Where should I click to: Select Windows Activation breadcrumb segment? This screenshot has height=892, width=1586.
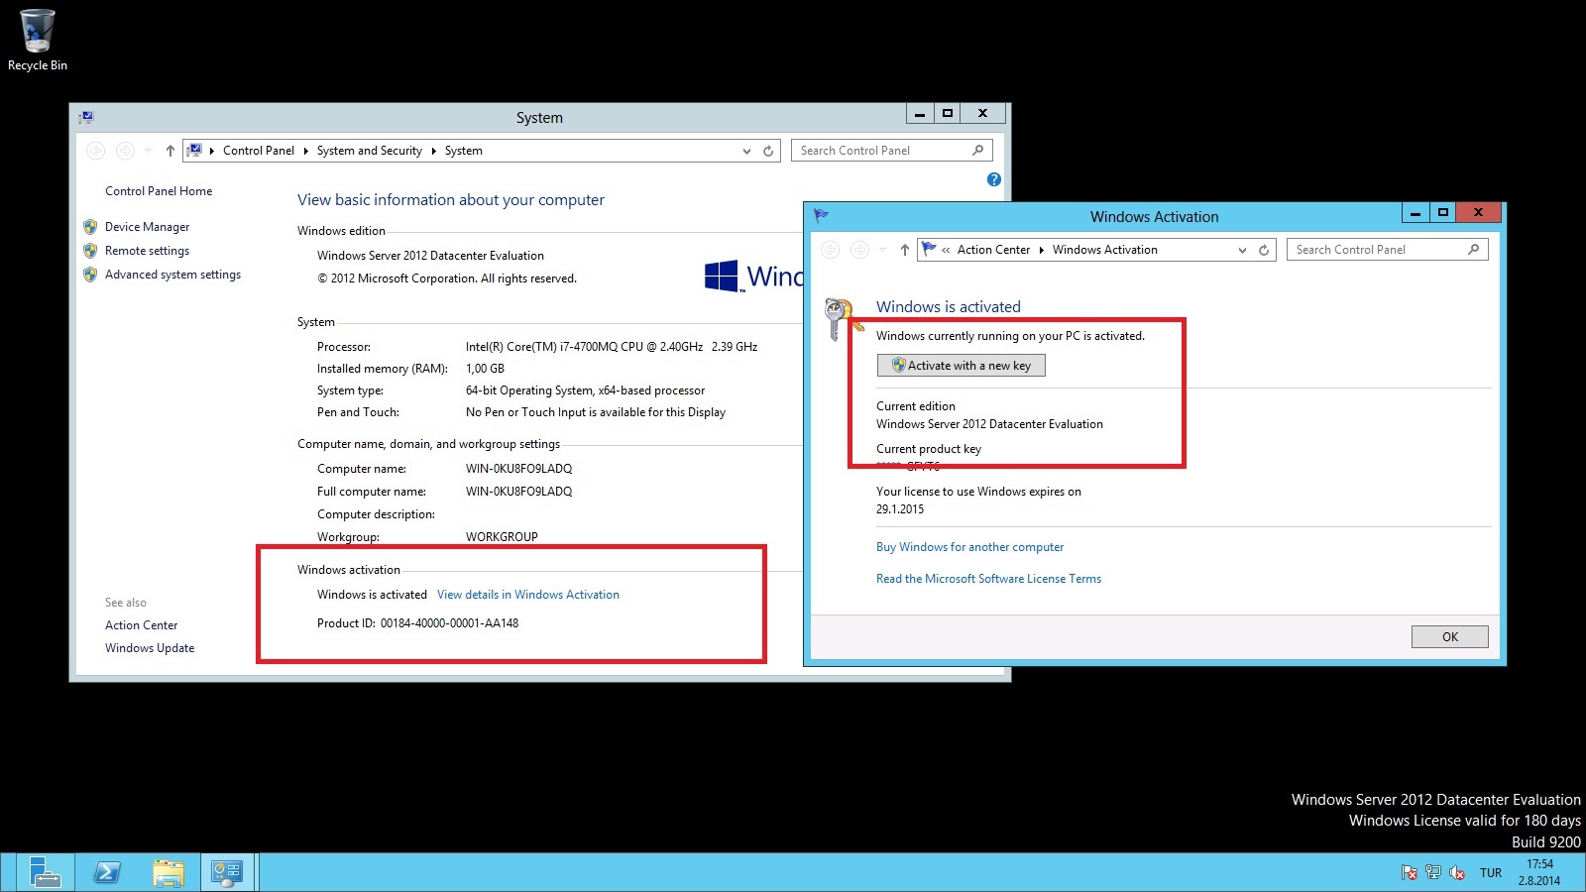point(1104,250)
